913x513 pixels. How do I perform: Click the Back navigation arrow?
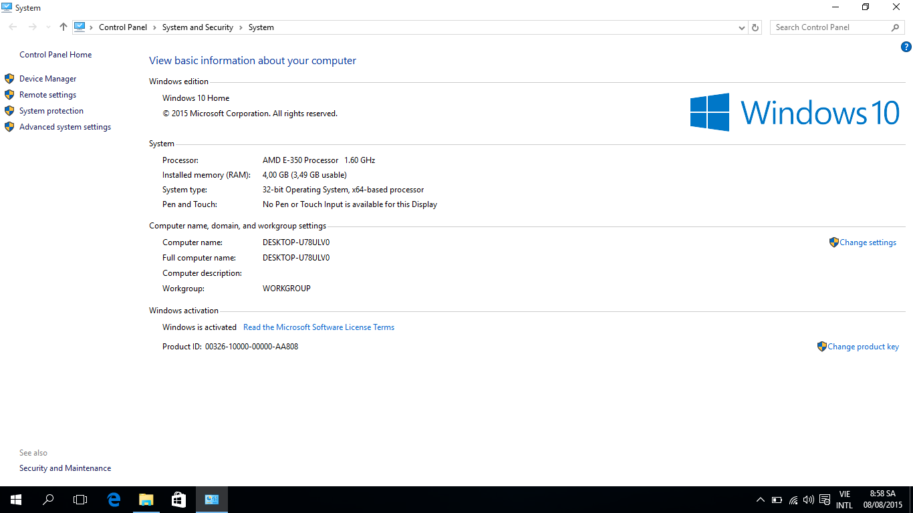click(x=13, y=27)
